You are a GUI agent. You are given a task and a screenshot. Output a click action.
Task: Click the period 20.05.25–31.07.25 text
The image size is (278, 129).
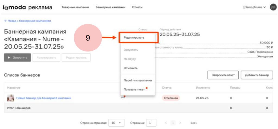(180, 35)
